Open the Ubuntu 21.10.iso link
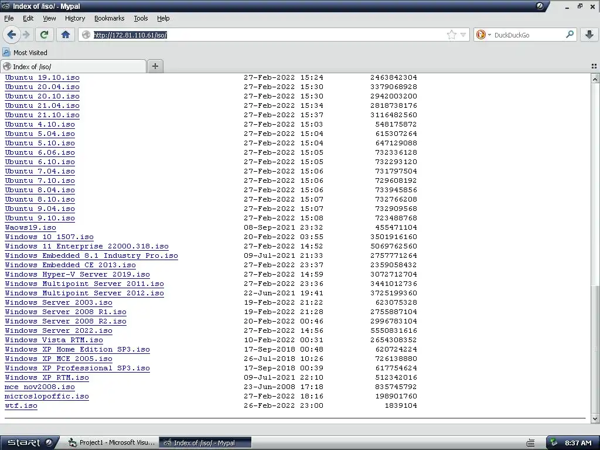The height and width of the screenshot is (450, 600). click(x=42, y=115)
